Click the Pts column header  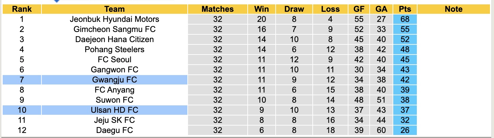click(x=405, y=9)
